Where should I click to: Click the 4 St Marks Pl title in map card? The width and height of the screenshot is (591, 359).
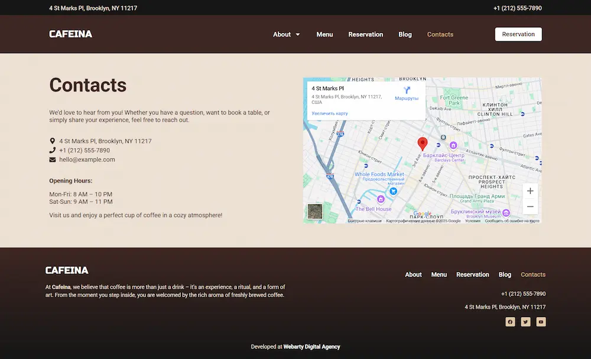click(x=327, y=89)
